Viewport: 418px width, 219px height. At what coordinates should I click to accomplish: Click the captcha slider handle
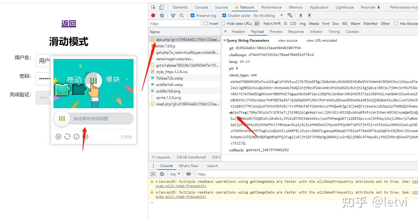pos(62,119)
